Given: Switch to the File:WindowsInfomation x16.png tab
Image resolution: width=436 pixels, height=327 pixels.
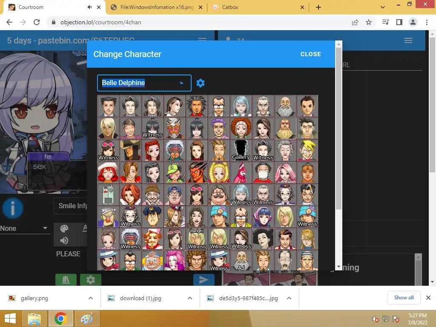Looking at the screenshot, I should pos(157,7).
